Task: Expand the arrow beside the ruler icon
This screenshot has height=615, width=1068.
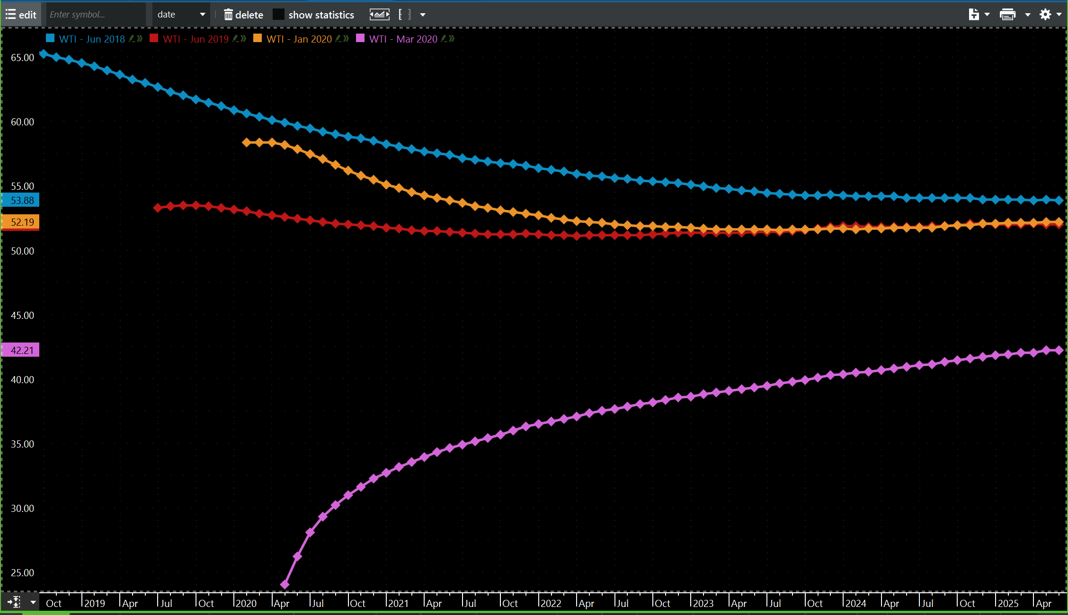Action: (x=423, y=15)
